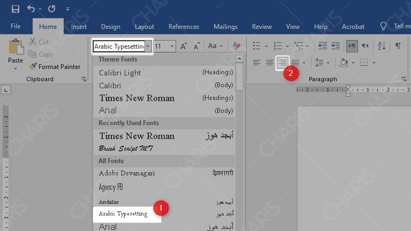Image resolution: width=411 pixels, height=231 pixels.
Task: Switch to the Review tab
Action: point(262,27)
